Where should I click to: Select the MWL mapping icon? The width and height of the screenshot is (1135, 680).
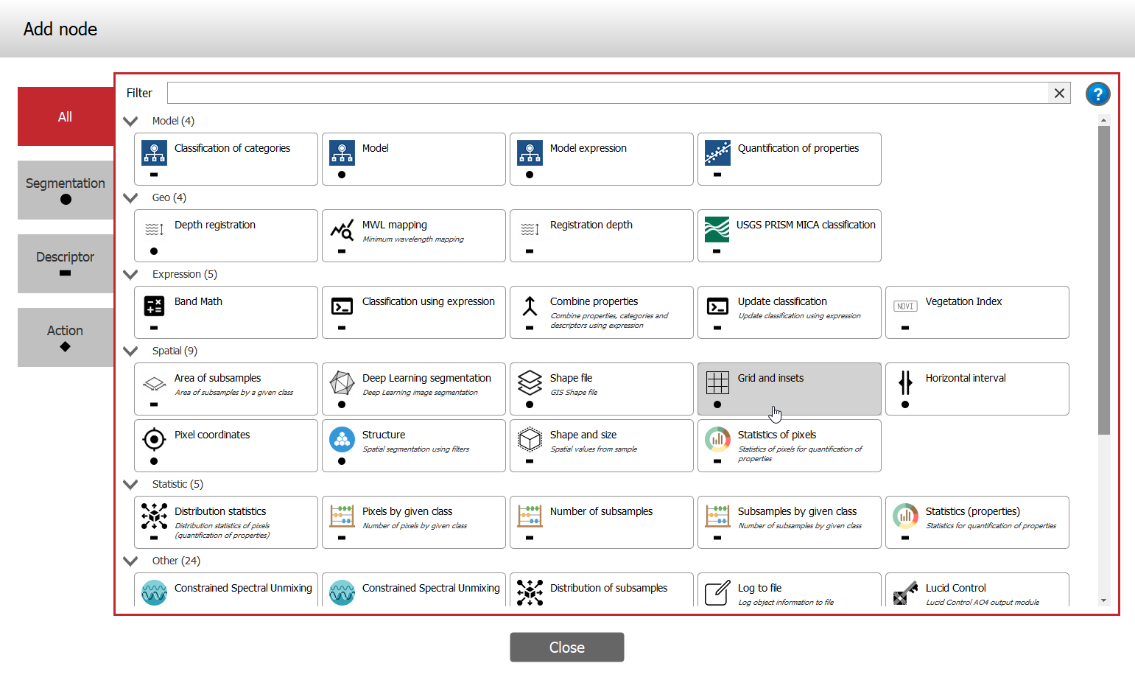(342, 230)
